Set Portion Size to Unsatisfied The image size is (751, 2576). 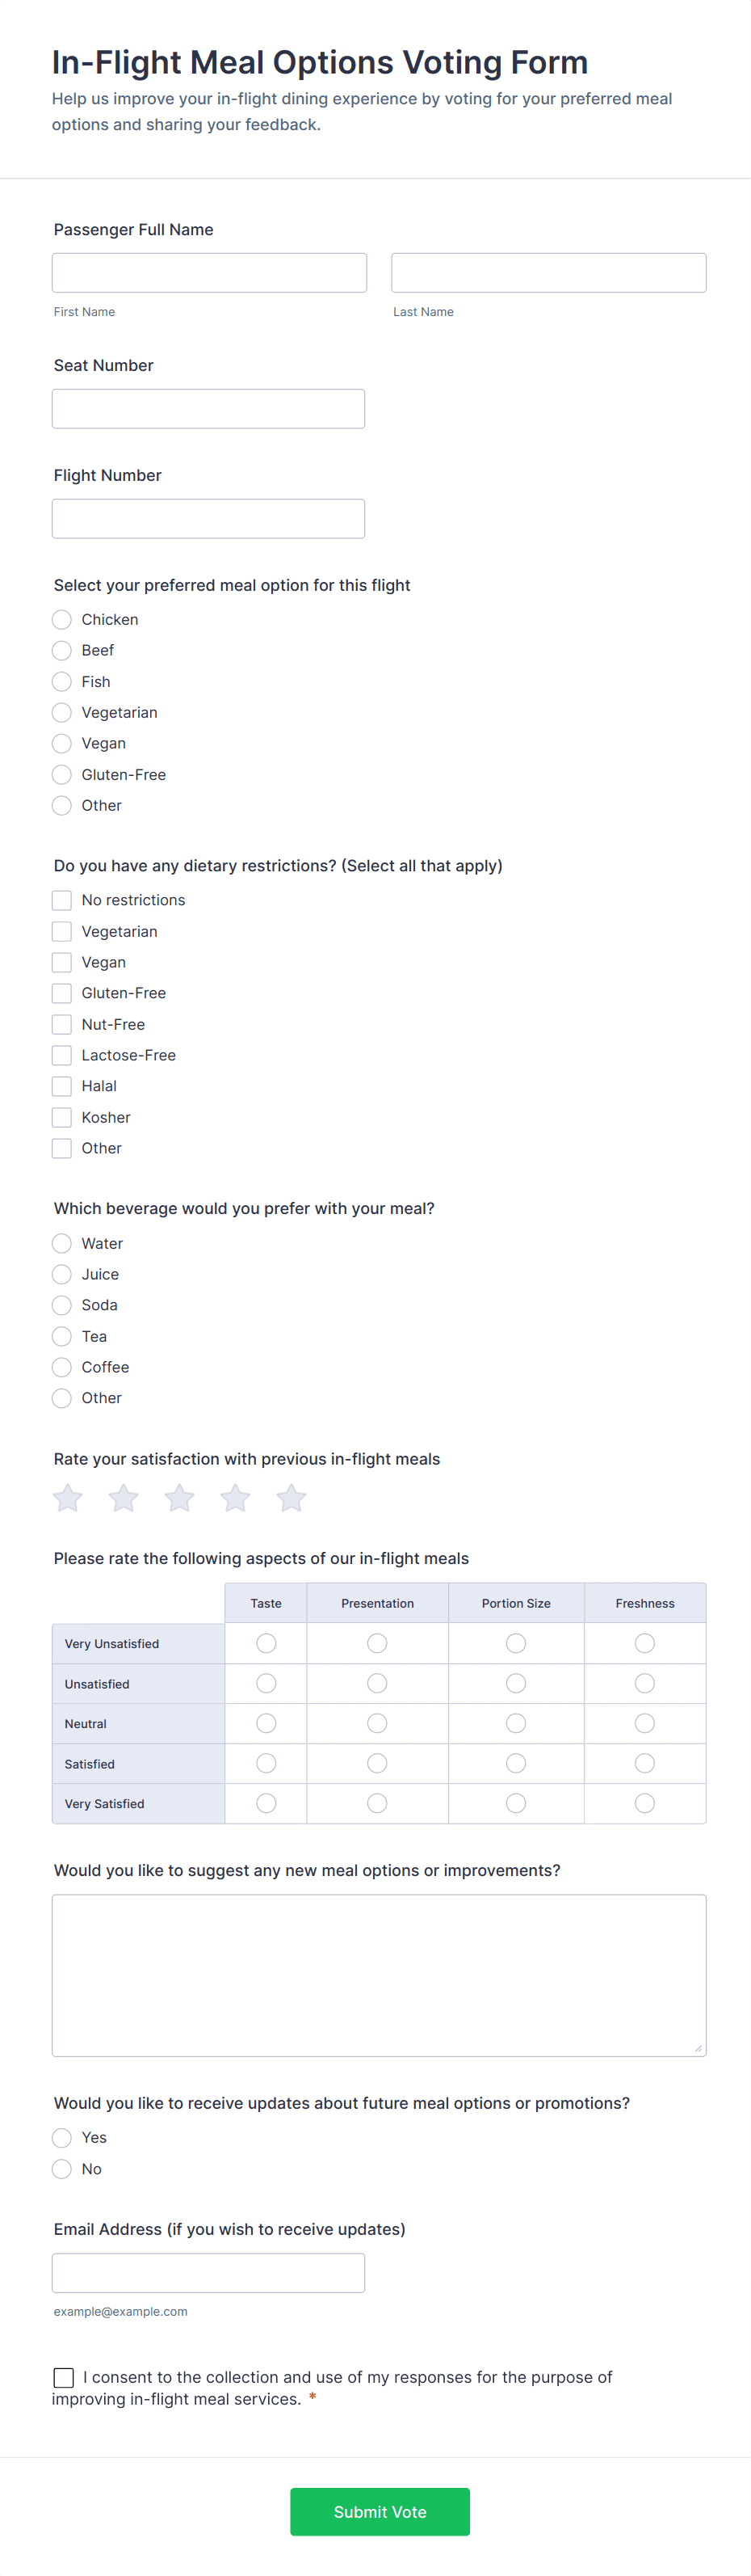pyautogui.click(x=516, y=1683)
